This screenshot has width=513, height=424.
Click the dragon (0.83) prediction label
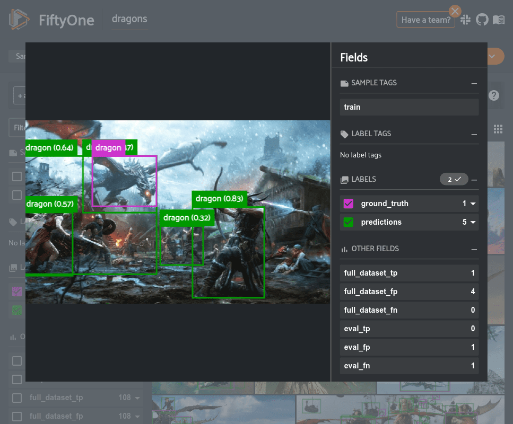coord(219,199)
